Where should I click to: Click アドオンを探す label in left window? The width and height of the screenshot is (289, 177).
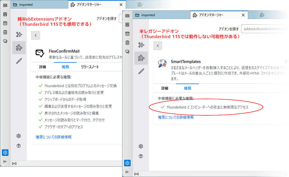pos(107,19)
